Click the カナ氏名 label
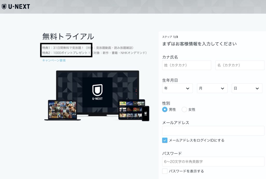The width and height of the screenshot is (266, 179). point(170,57)
